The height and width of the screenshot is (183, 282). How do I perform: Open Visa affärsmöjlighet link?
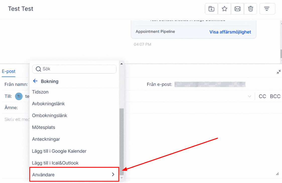[x=230, y=32]
